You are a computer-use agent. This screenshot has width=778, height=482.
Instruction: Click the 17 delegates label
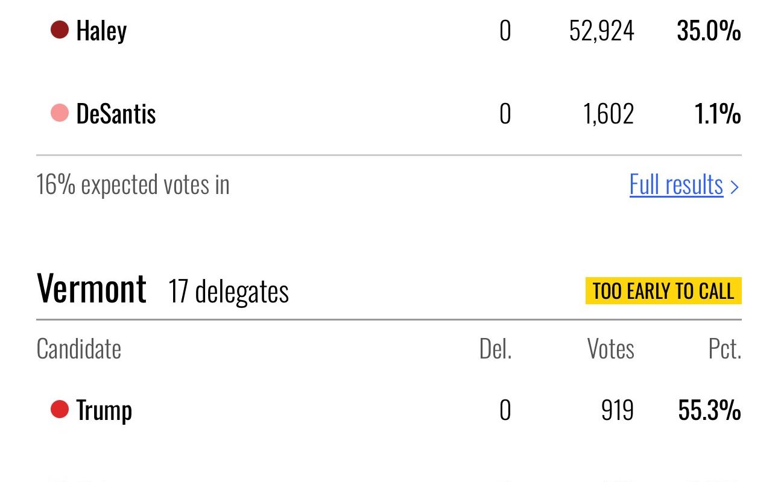tap(229, 292)
